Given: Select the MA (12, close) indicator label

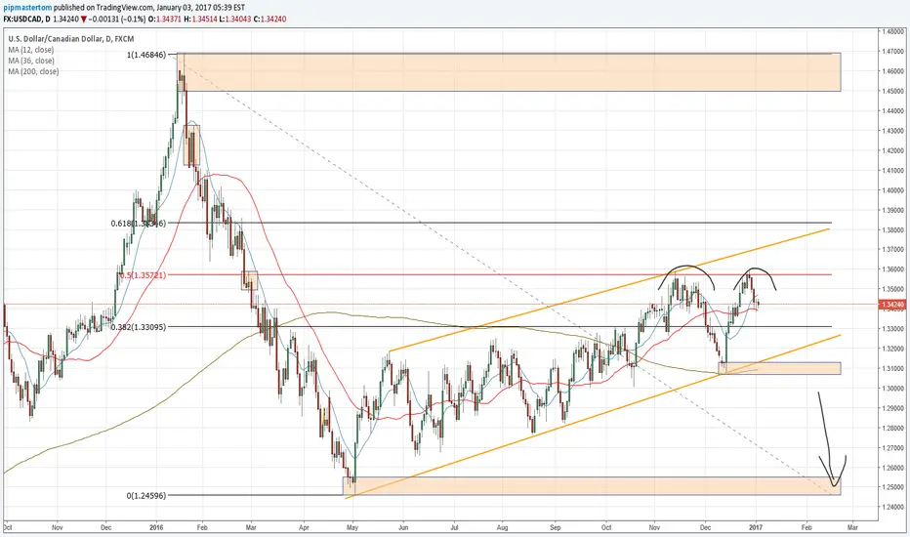Looking at the screenshot, I should [x=31, y=50].
